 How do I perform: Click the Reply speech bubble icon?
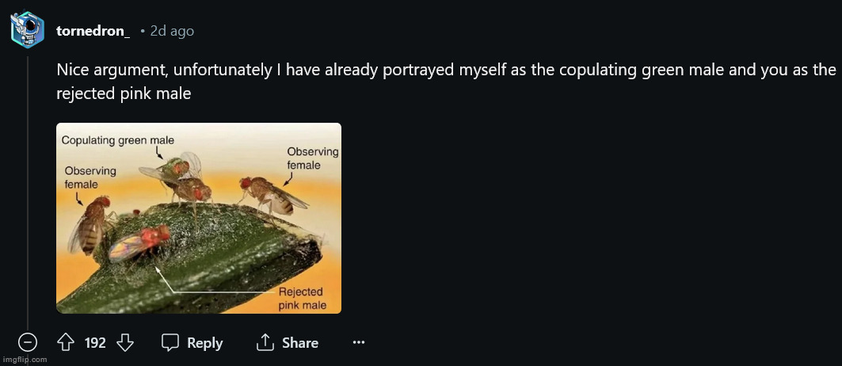tap(170, 343)
